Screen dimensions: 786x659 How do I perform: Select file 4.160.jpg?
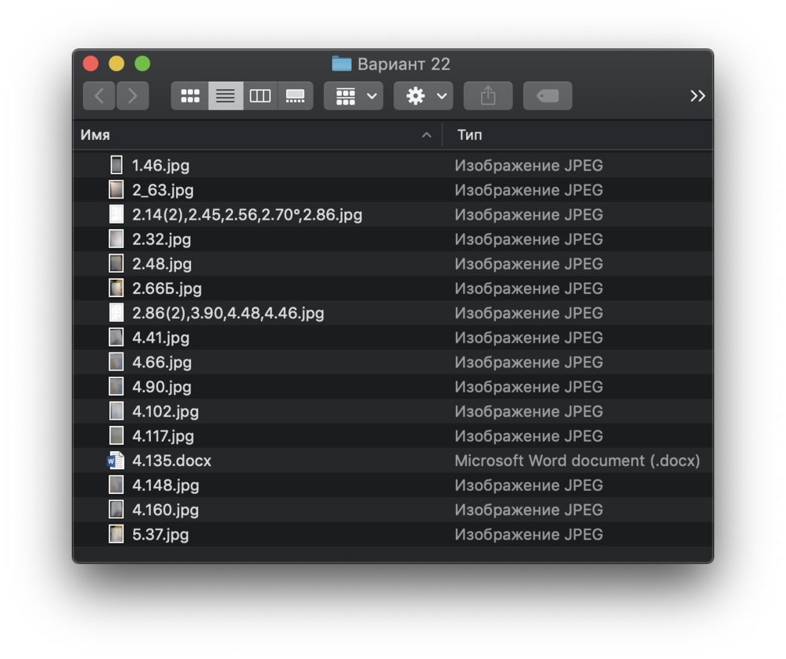pyautogui.click(x=393, y=509)
